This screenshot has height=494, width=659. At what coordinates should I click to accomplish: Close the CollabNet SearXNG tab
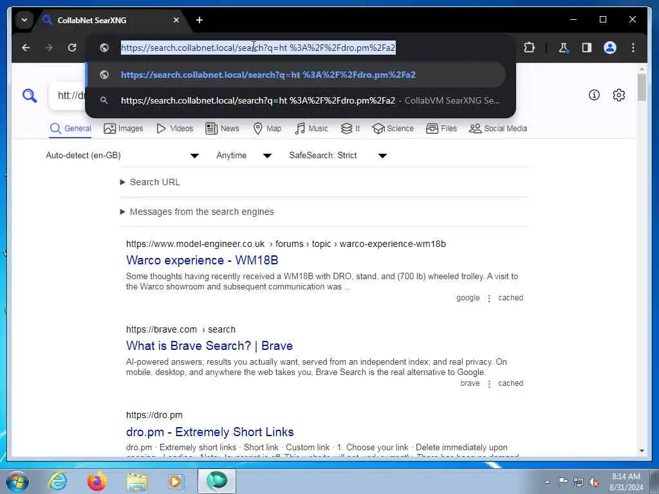coord(176,20)
